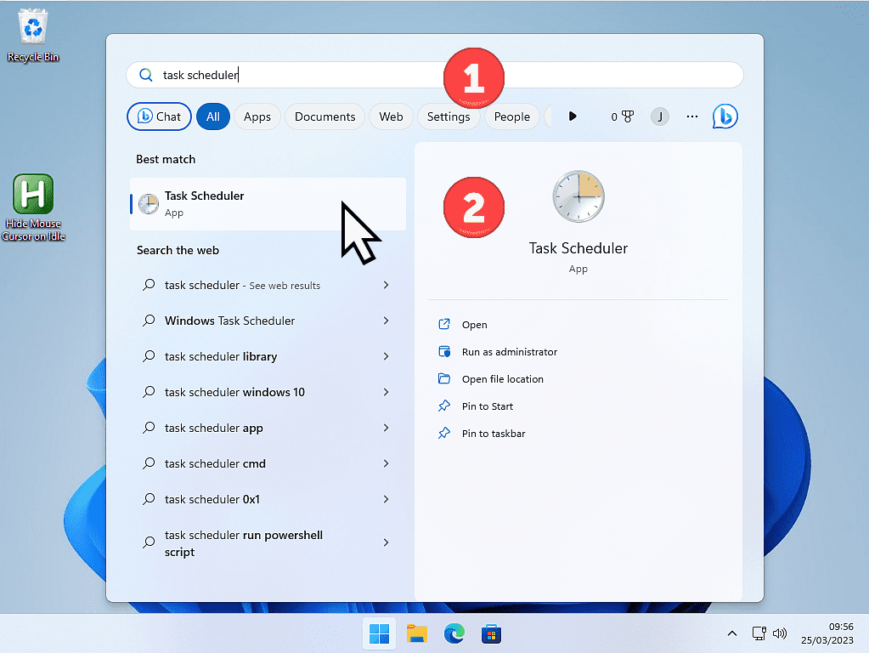The width and height of the screenshot is (869, 653).
Task: Select the Documents filter tab
Action: (324, 116)
